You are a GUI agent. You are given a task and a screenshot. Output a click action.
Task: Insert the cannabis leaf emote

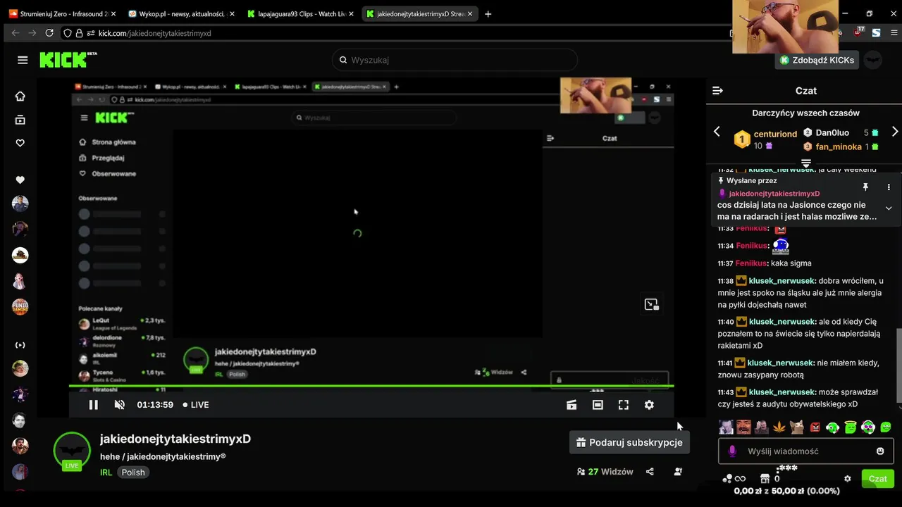(x=779, y=427)
